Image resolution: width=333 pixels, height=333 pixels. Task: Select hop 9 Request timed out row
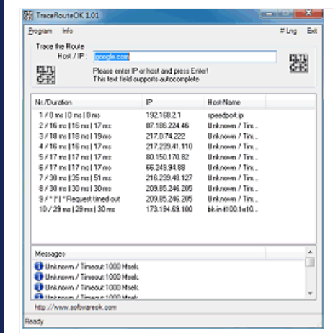[149, 199]
